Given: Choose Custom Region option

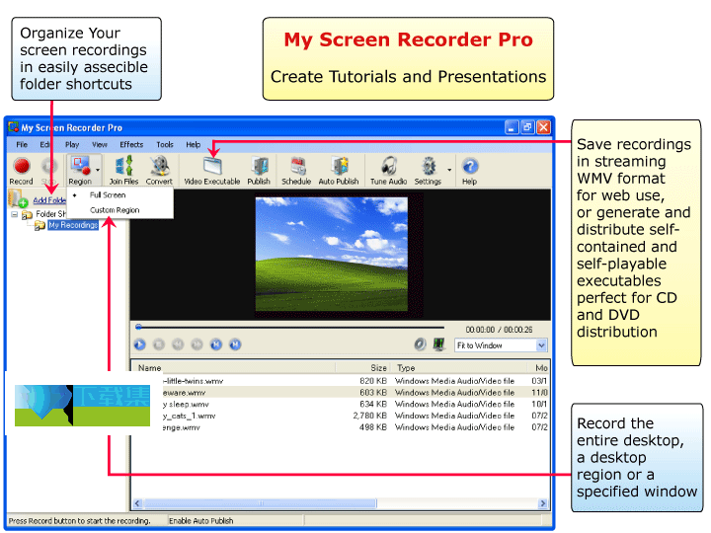Looking at the screenshot, I should click(x=115, y=210).
